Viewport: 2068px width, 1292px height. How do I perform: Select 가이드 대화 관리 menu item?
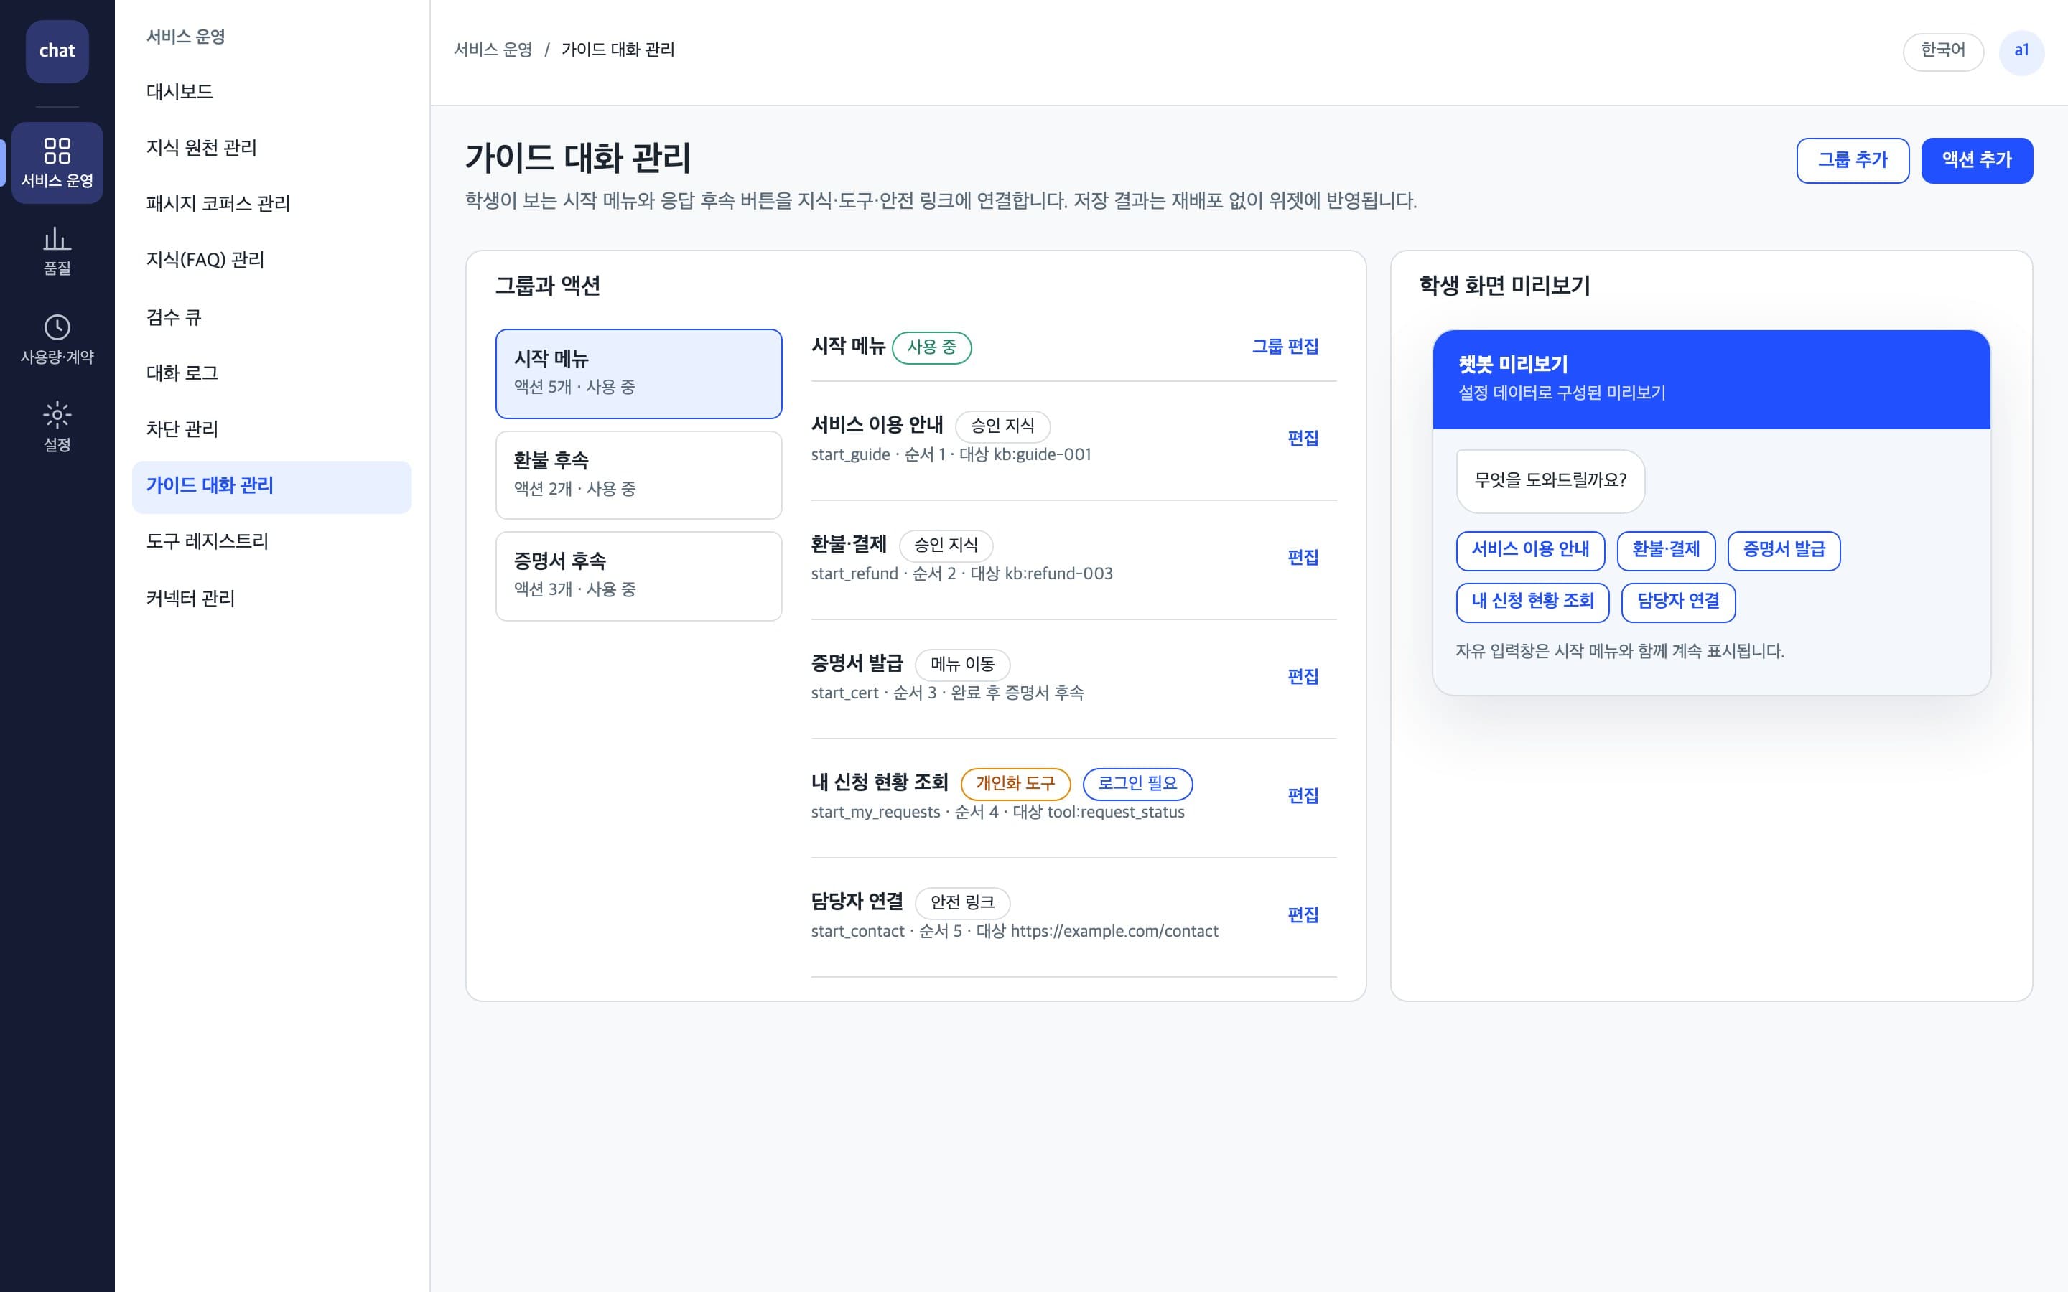(x=271, y=486)
